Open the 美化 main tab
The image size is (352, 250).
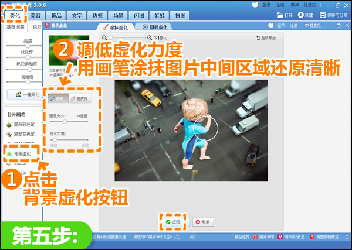pyautogui.click(x=15, y=16)
